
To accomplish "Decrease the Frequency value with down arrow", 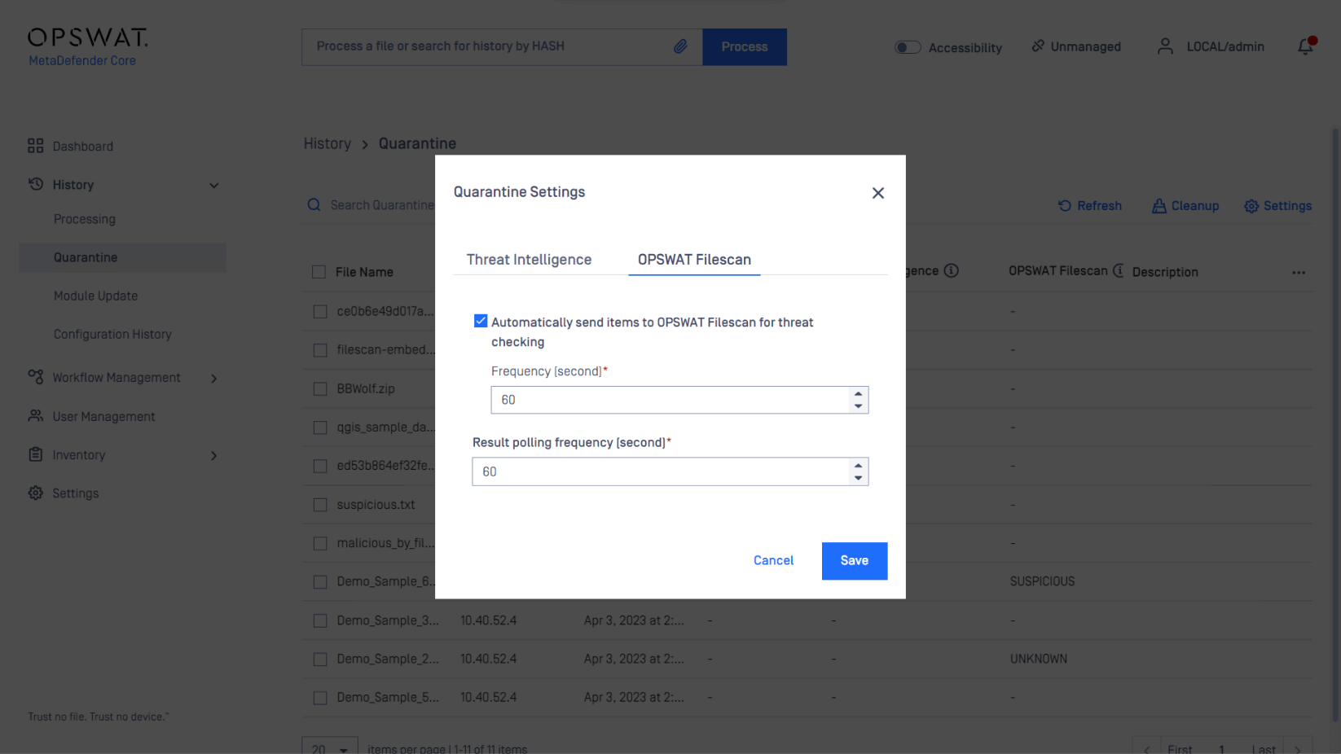I will click(x=858, y=405).
